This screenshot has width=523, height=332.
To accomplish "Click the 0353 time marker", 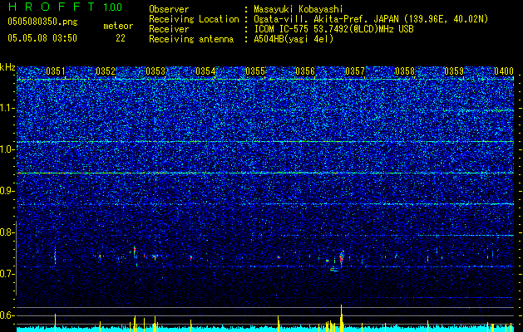I will (x=155, y=71).
